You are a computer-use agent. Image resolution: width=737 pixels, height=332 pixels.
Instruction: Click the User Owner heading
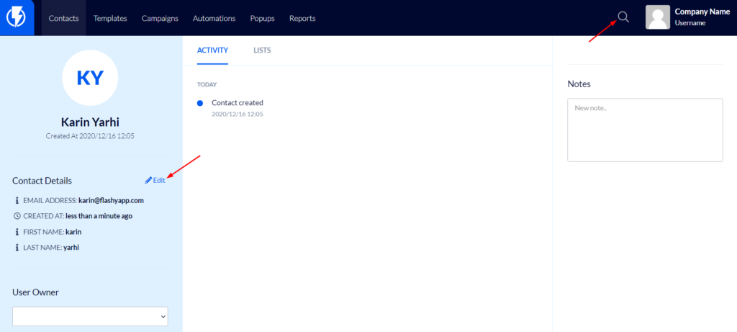(x=36, y=292)
